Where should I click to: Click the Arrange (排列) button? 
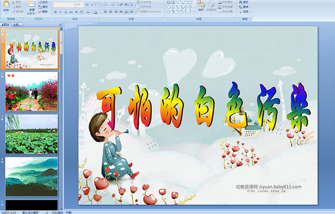[201, 6]
